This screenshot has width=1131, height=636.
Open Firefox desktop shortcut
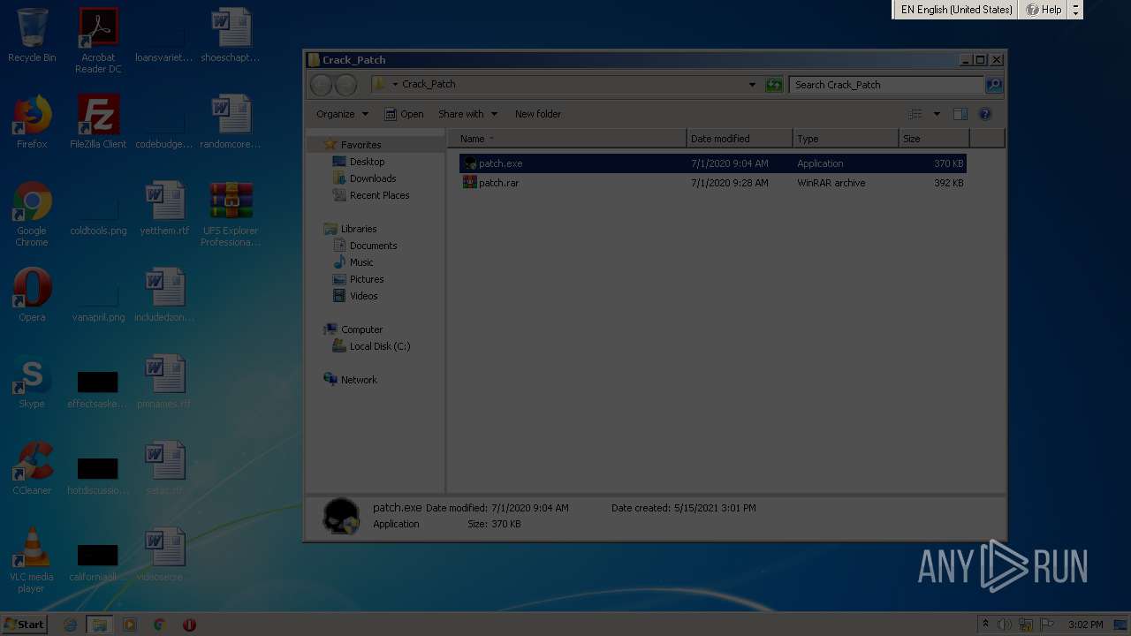pyautogui.click(x=32, y=122)
